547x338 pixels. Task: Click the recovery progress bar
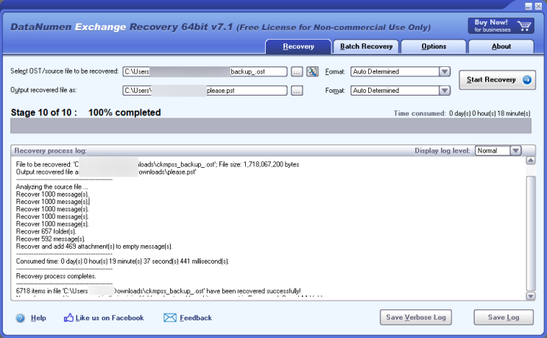pos(271,126)
